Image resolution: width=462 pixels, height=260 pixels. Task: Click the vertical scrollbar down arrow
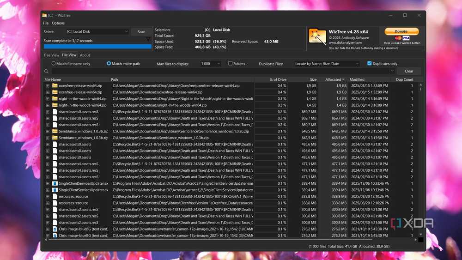click(x=421, y=235)
